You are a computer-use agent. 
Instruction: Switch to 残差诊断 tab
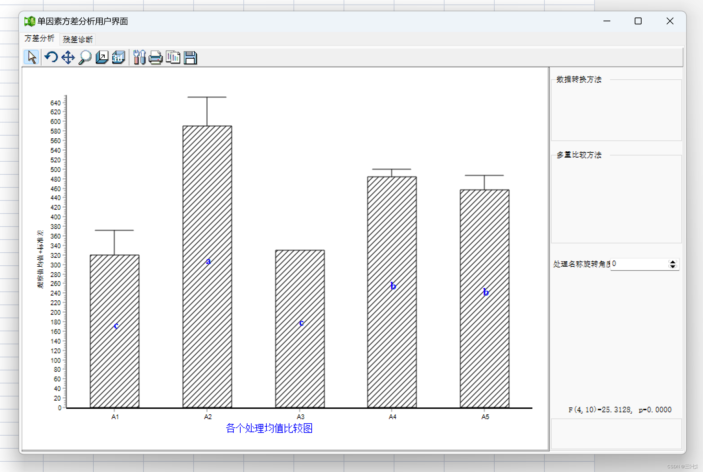coord(78,39)
